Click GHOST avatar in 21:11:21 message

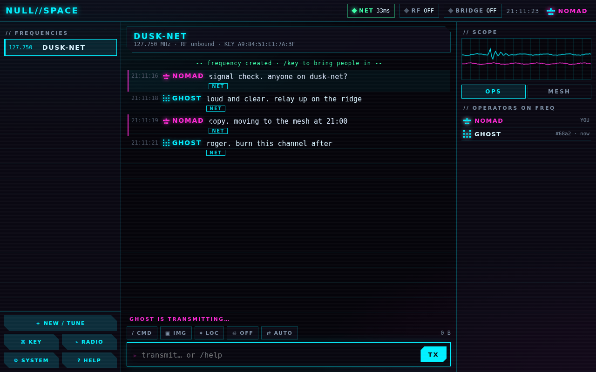coord(166,143)
